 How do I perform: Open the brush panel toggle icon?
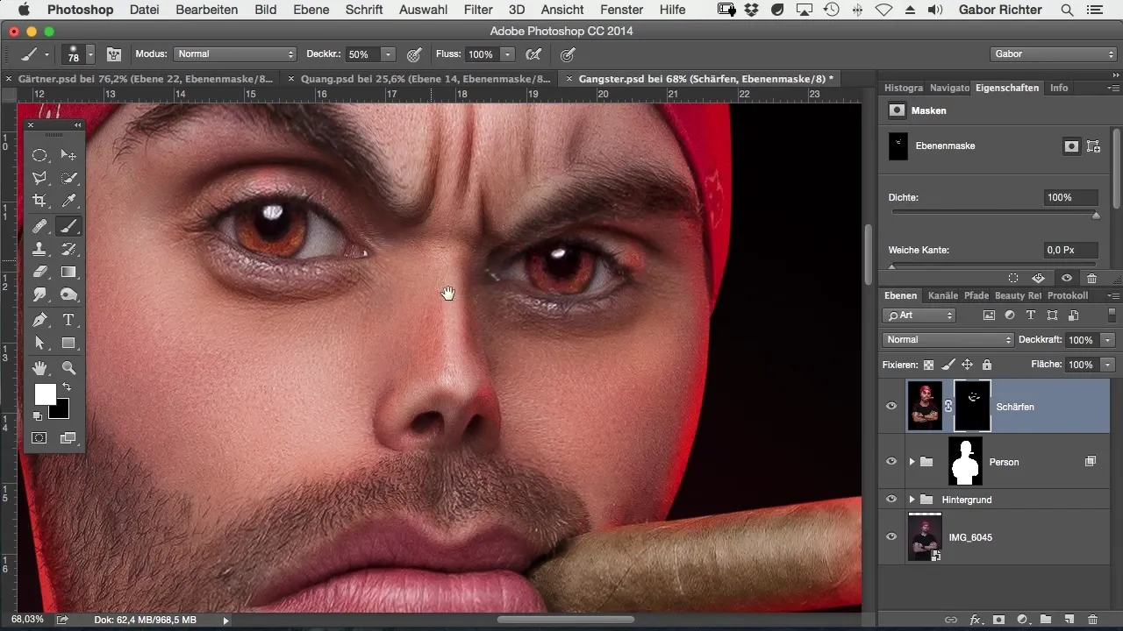pos(114,54)
